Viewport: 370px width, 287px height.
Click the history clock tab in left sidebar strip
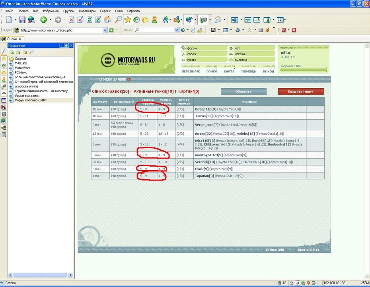click(4, 66)
